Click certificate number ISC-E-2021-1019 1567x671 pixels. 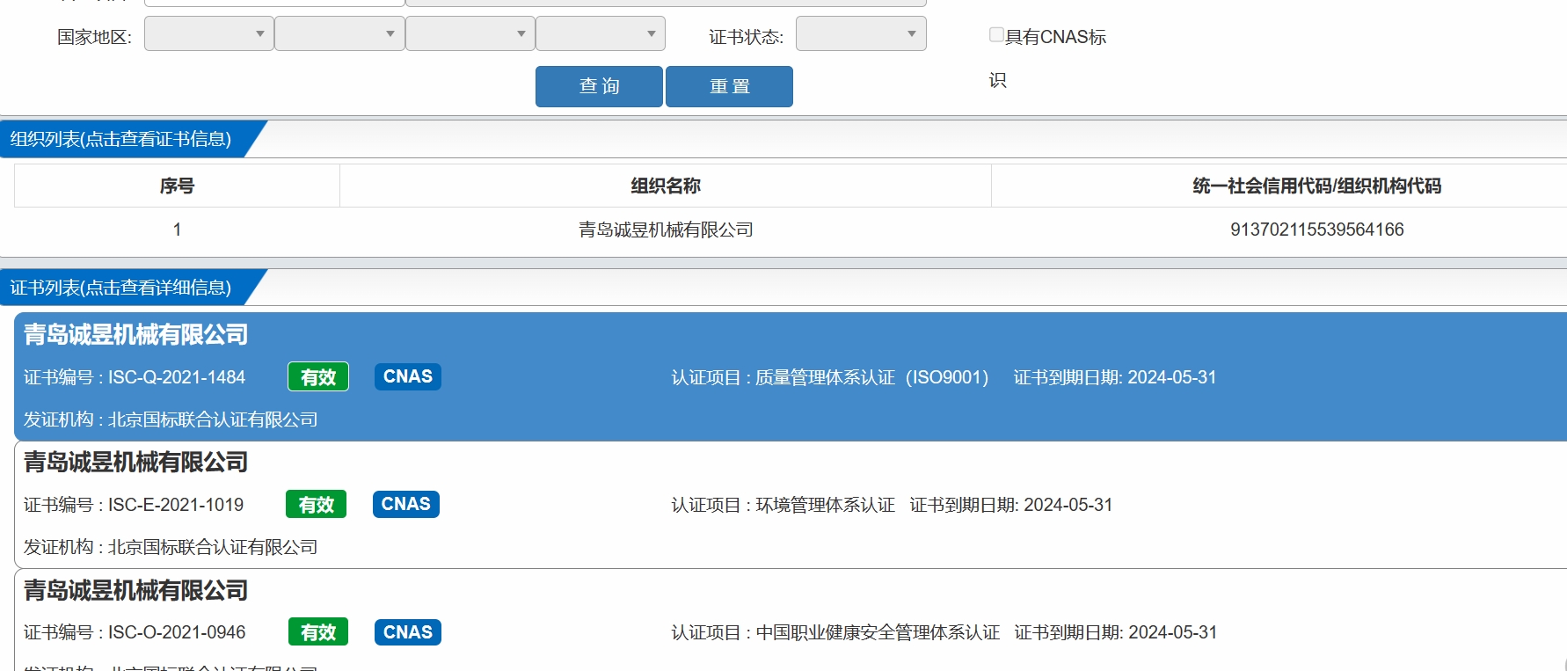click(176, 505)
